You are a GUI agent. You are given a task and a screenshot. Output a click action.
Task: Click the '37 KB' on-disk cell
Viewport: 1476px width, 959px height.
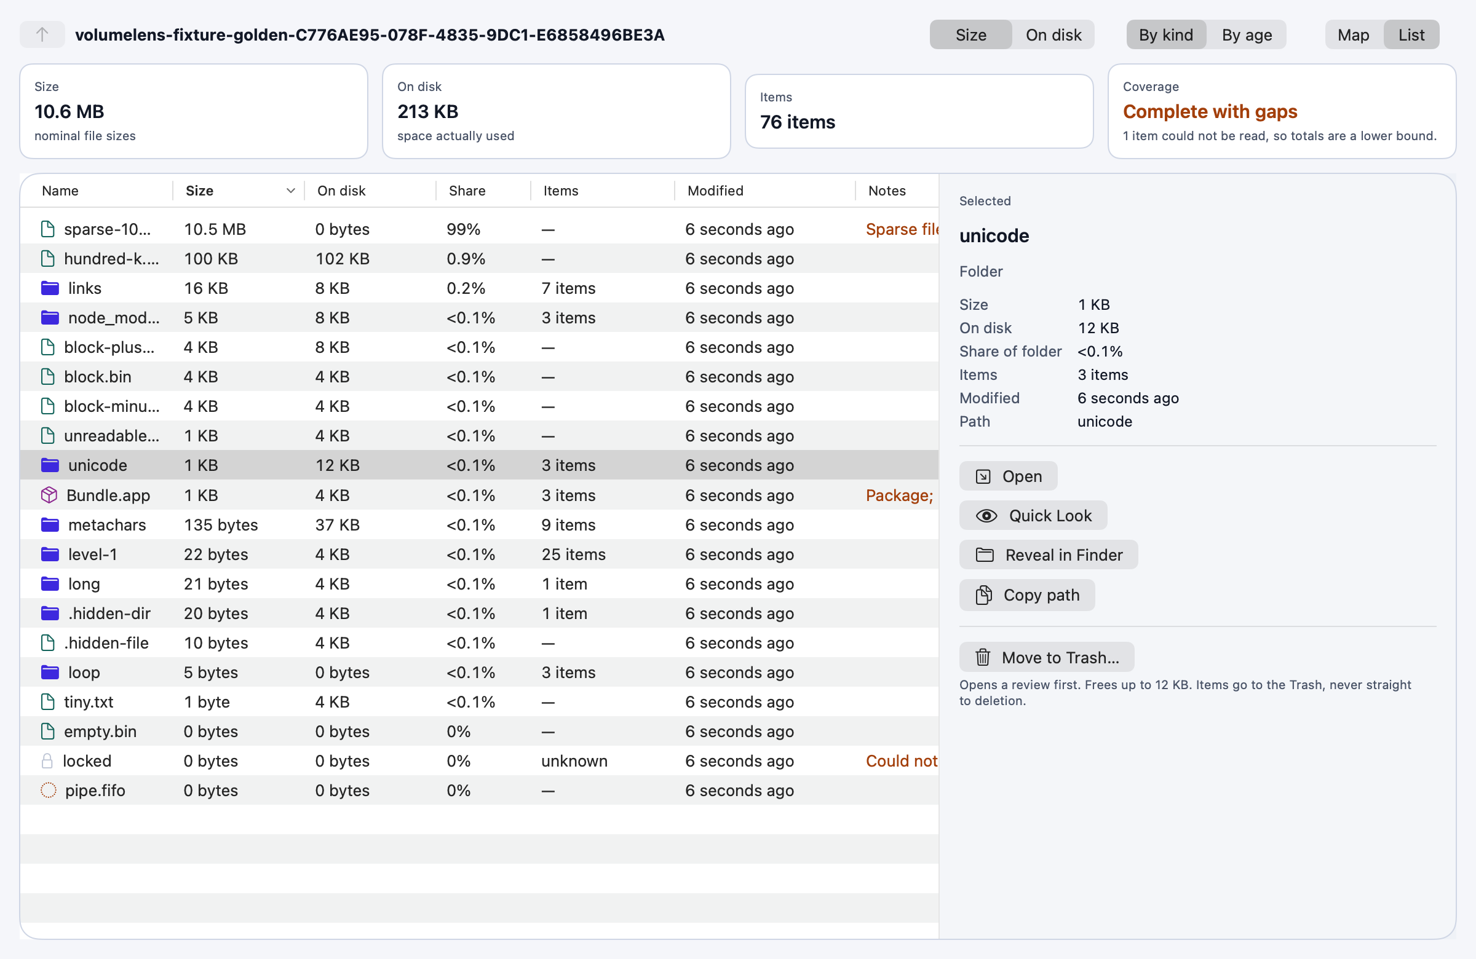pyautogui.click(x=338, y=524)
